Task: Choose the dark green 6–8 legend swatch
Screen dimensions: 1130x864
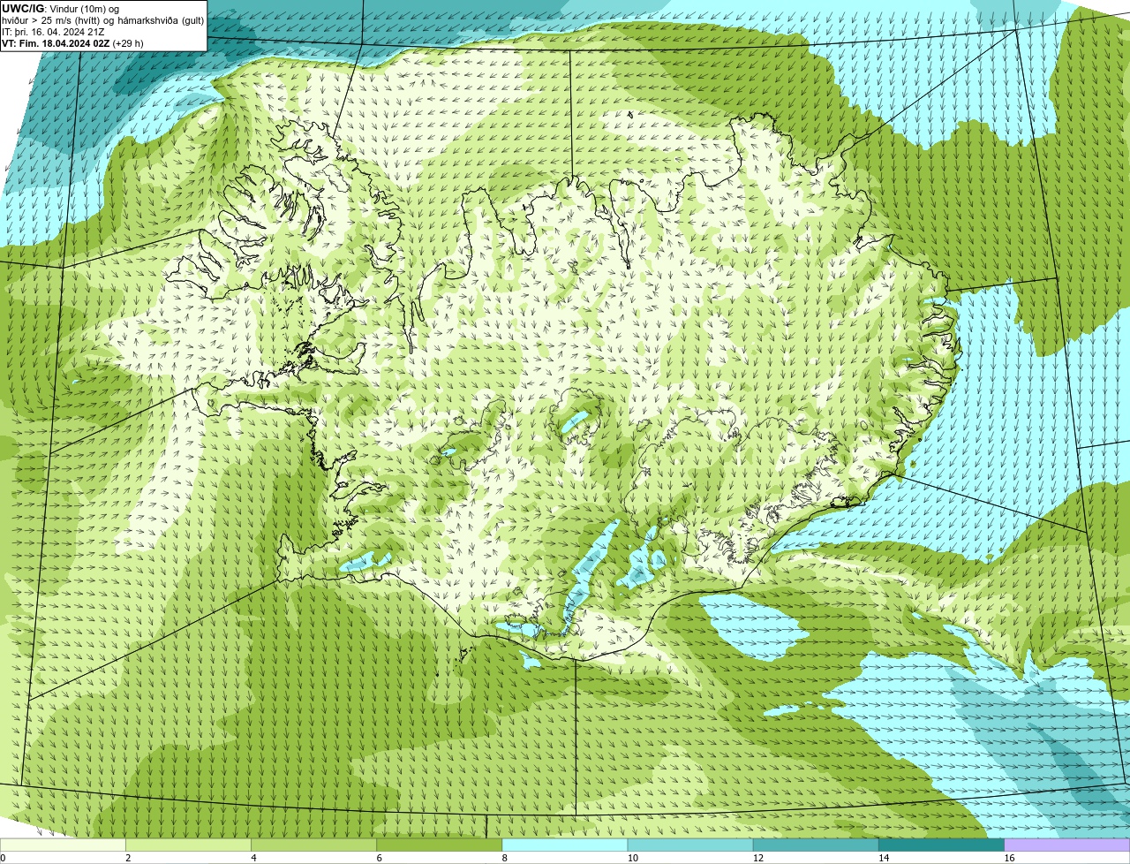Action: tap(440, 845)
